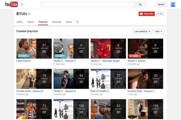Select the Playlists tab

click(x=43, y=22)
